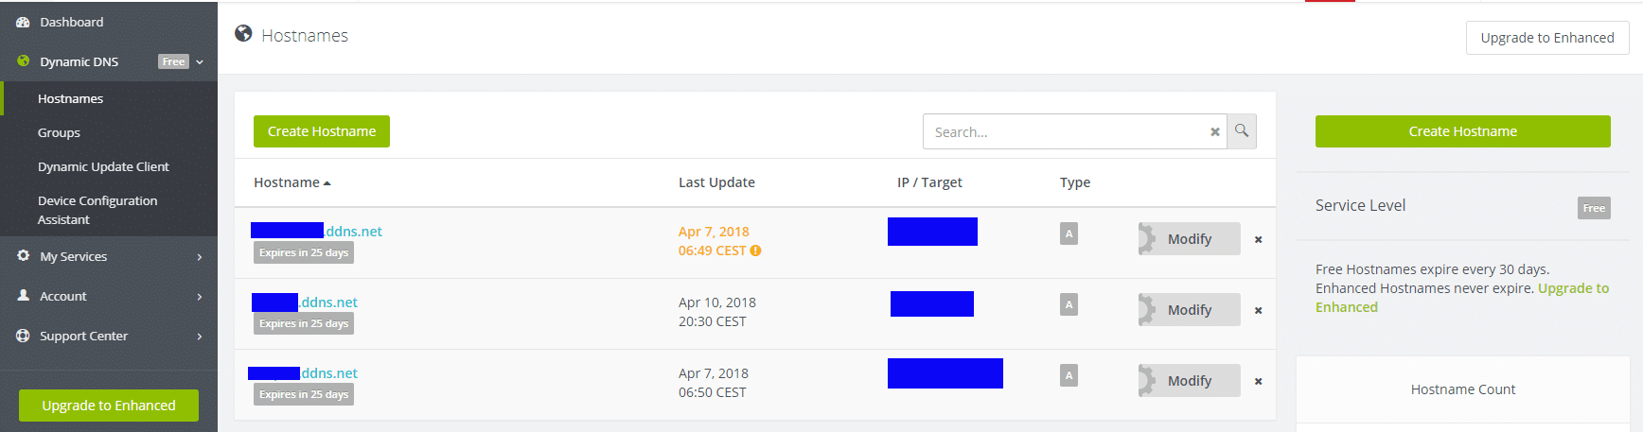Open Dynamic Update Client page

point(103,167)
